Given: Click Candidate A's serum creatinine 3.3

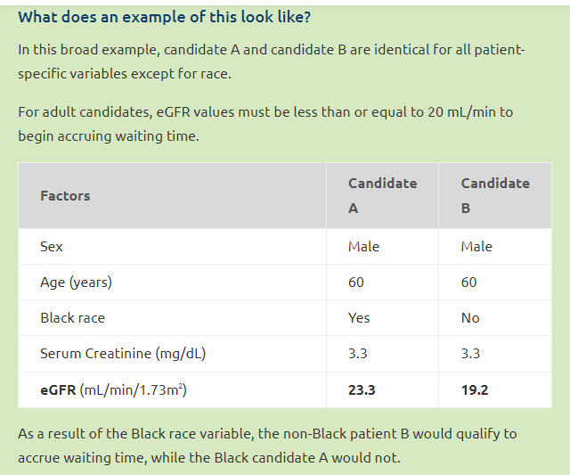Looking at the screenshot, I should tap(358, 354).
